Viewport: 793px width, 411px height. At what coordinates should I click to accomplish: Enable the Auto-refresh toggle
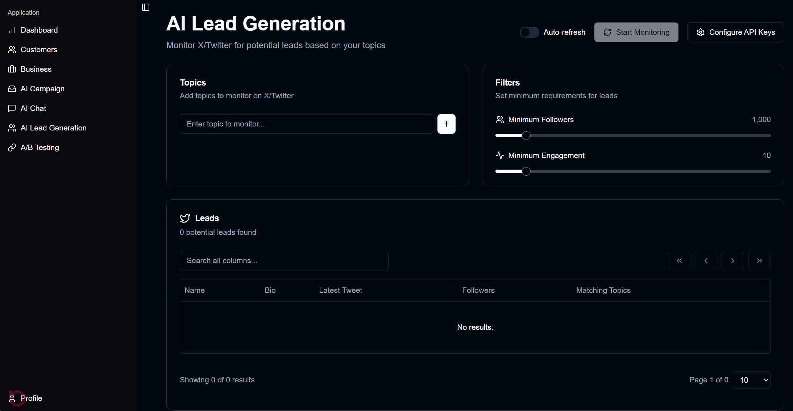529,32
